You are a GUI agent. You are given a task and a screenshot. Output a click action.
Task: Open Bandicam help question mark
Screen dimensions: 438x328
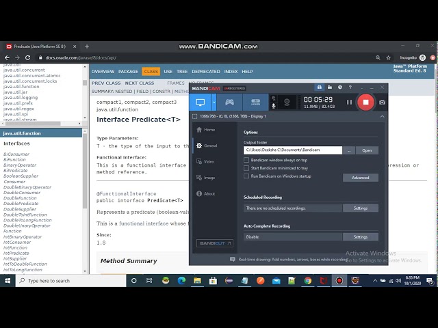[350, 87]
